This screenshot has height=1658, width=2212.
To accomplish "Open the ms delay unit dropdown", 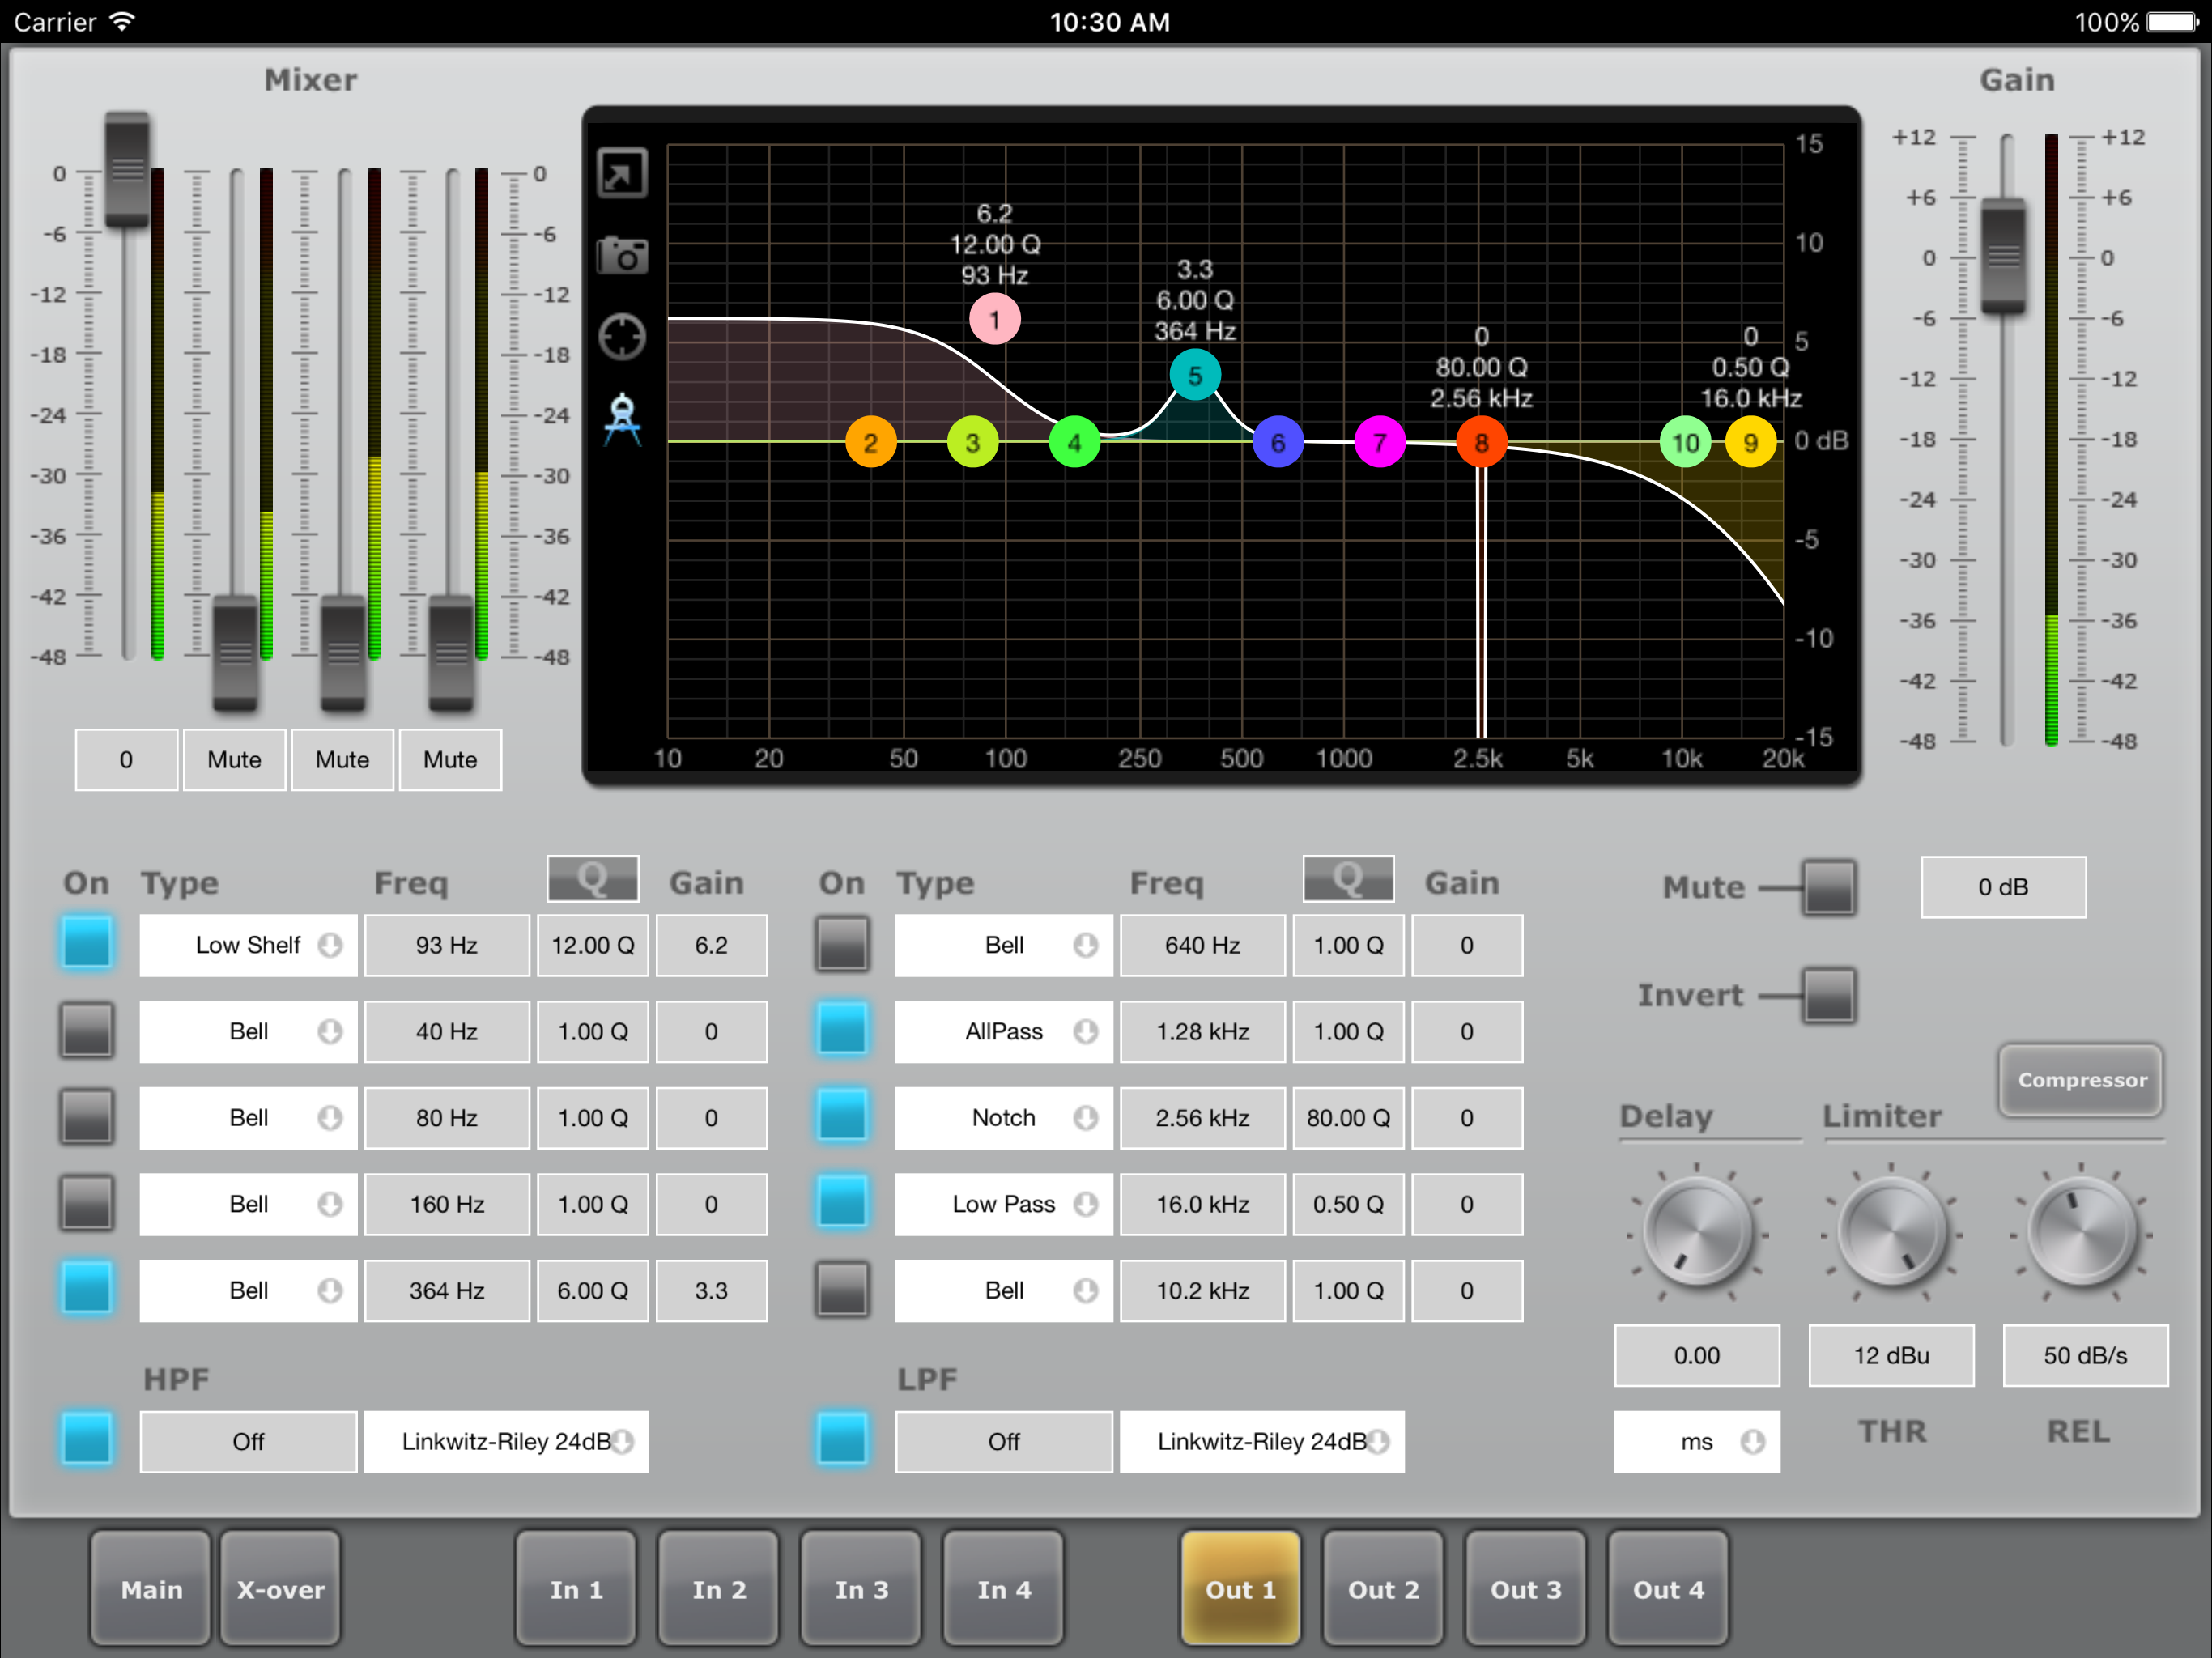I will click(x=1696, y=1441).
